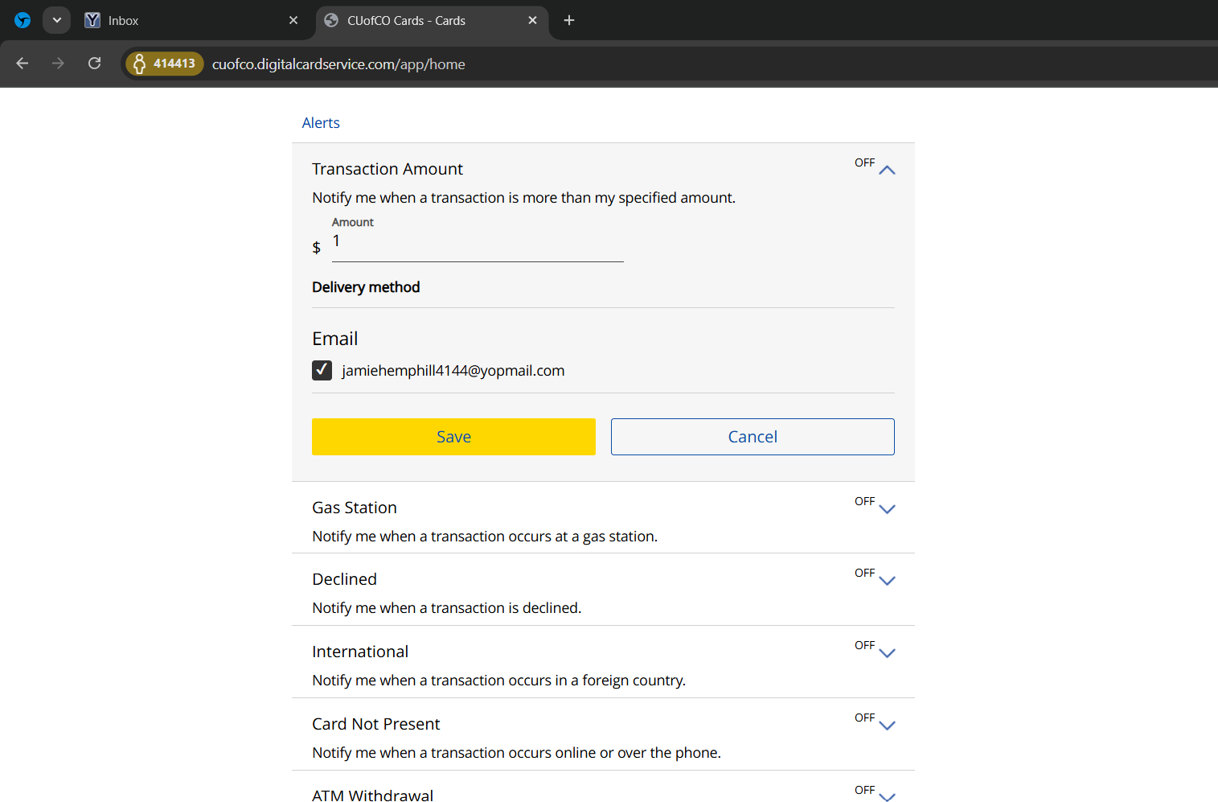Expand the International alert chevron
This screenshot has height=802, width=1218.
point(887,652)
